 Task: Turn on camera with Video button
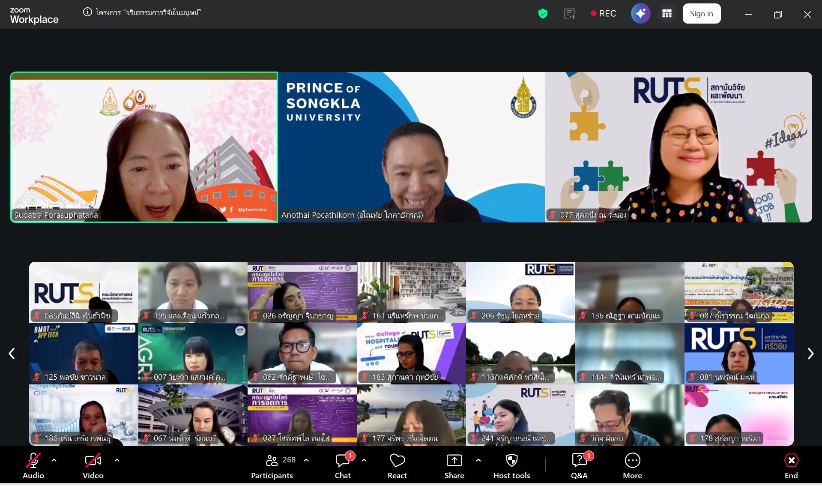tap(93, 465)
